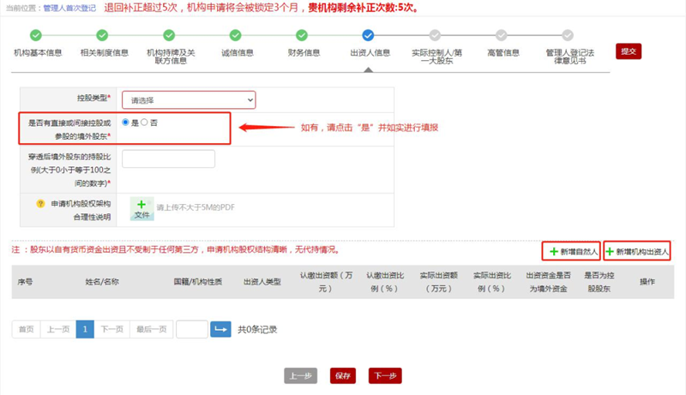
Task: Go to the 实际控制人/第一大股东 step
Action: [435, 35]
